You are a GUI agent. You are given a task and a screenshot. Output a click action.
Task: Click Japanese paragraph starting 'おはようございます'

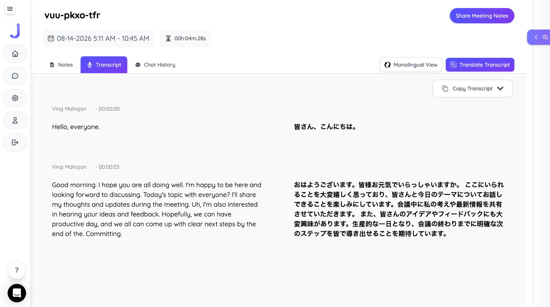point(399,209)
